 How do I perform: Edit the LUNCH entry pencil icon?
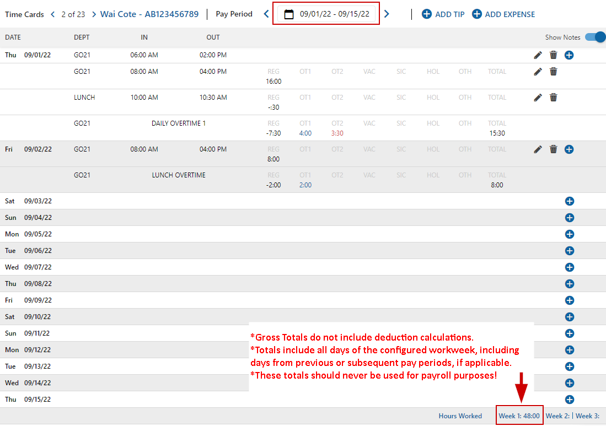tap(538, 98)
